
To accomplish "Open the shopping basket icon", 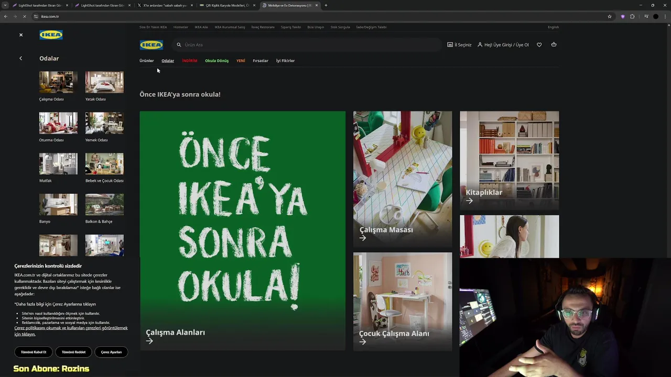I will (x=554, y=45).
